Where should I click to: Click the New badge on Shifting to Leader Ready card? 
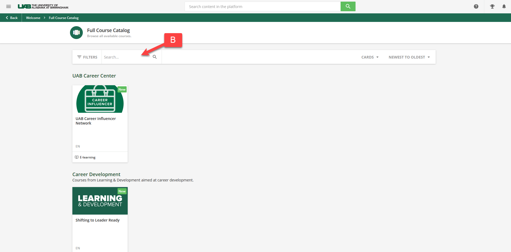coord(122,191)
